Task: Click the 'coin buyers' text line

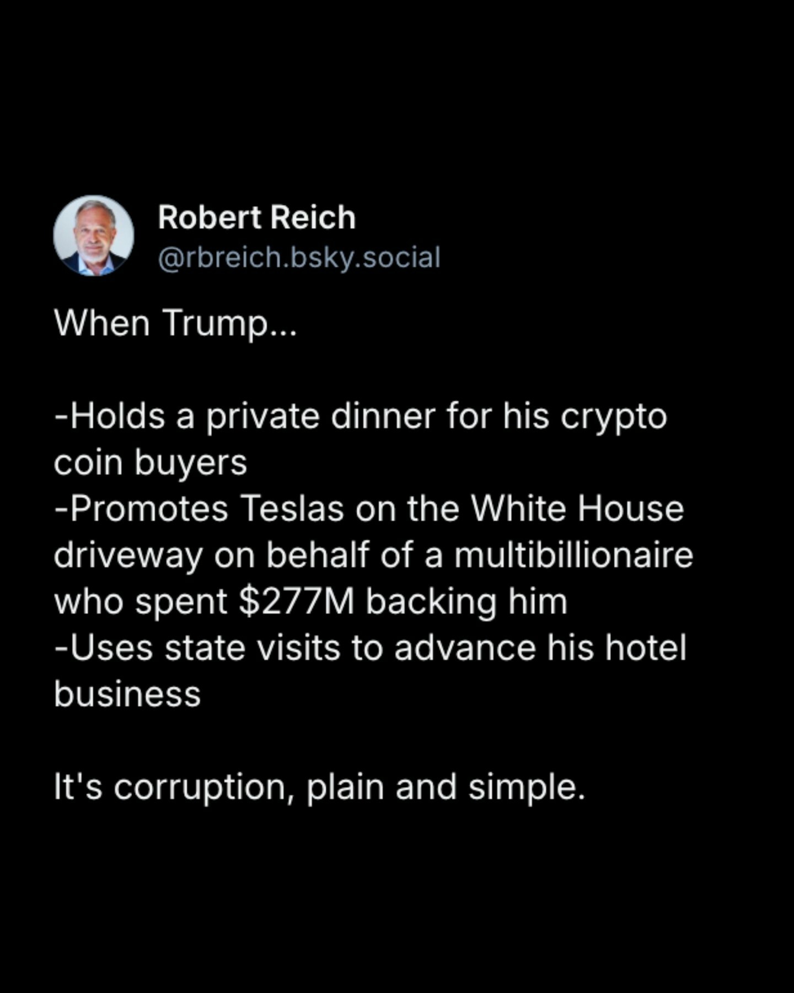Action: point(151,462)
